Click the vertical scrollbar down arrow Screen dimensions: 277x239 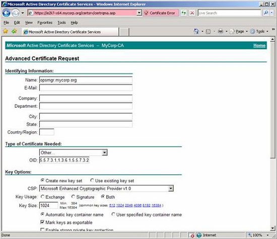[272, 228]
